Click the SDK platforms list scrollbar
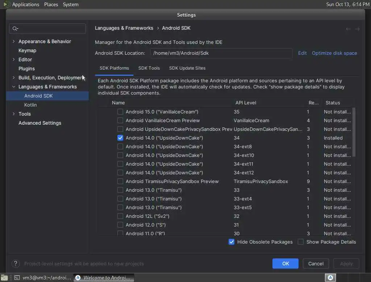371x282 pixels. [354, 132]
